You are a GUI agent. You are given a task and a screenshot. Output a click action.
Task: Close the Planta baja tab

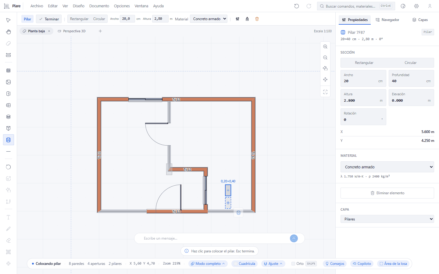coord(49,31)
